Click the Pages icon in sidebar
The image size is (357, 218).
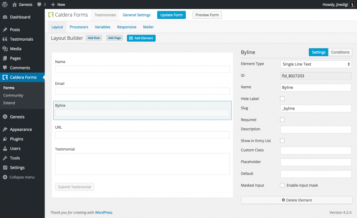click(x=5, y=59)
